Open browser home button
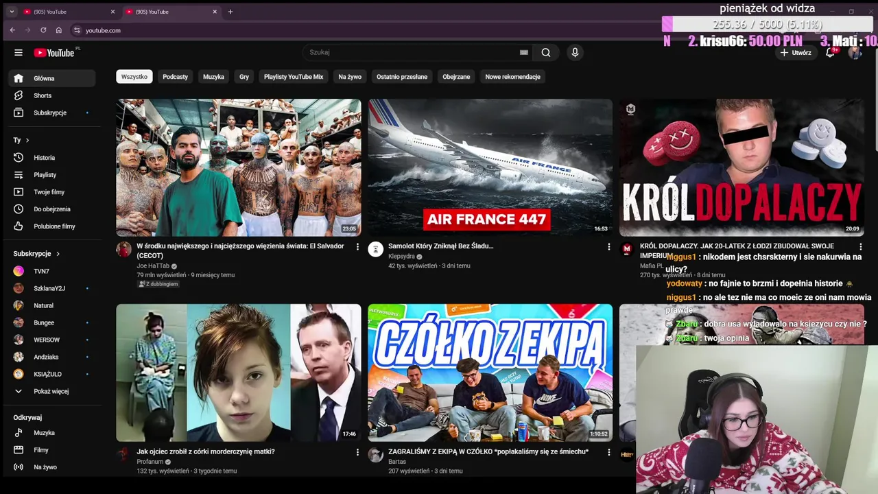Screen dimensions: 878x494 [x=59, y=30]
